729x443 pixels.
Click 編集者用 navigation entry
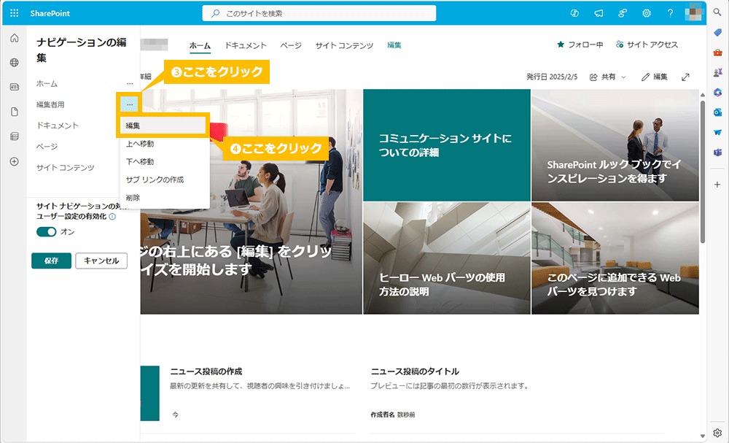point(50,104)
